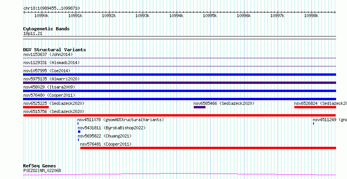
Task: Click the chr18:10989455..10998710 region label
Action: (x=51, y=9)
